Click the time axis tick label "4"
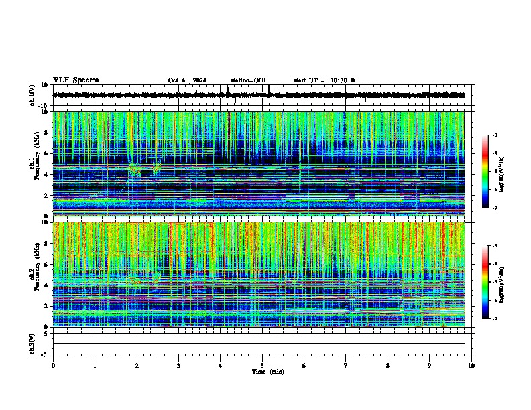The width and height of the screenshot is (531, 410). coord(220,366)
